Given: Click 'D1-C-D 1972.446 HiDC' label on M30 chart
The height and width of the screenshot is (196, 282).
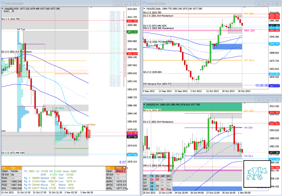Looking at the screenshot, I should point(13,153).
